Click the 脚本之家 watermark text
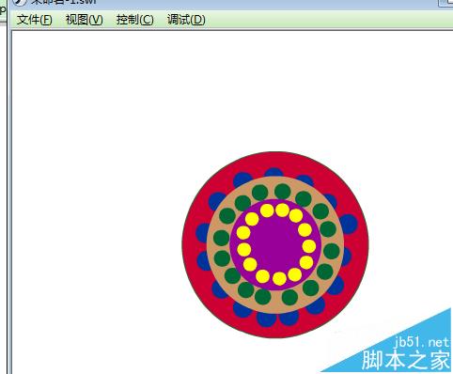Screen dimensions: 453x374 [406, 360]
